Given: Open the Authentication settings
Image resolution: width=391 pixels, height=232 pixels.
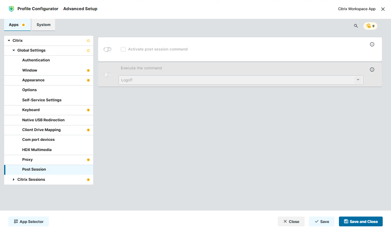Looking at the screenshot, I should tap(49, 60).
